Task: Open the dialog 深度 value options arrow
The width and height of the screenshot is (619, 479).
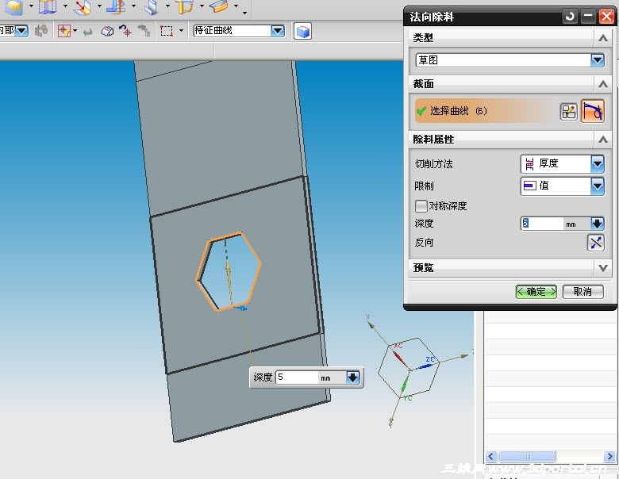Action: 598,224
